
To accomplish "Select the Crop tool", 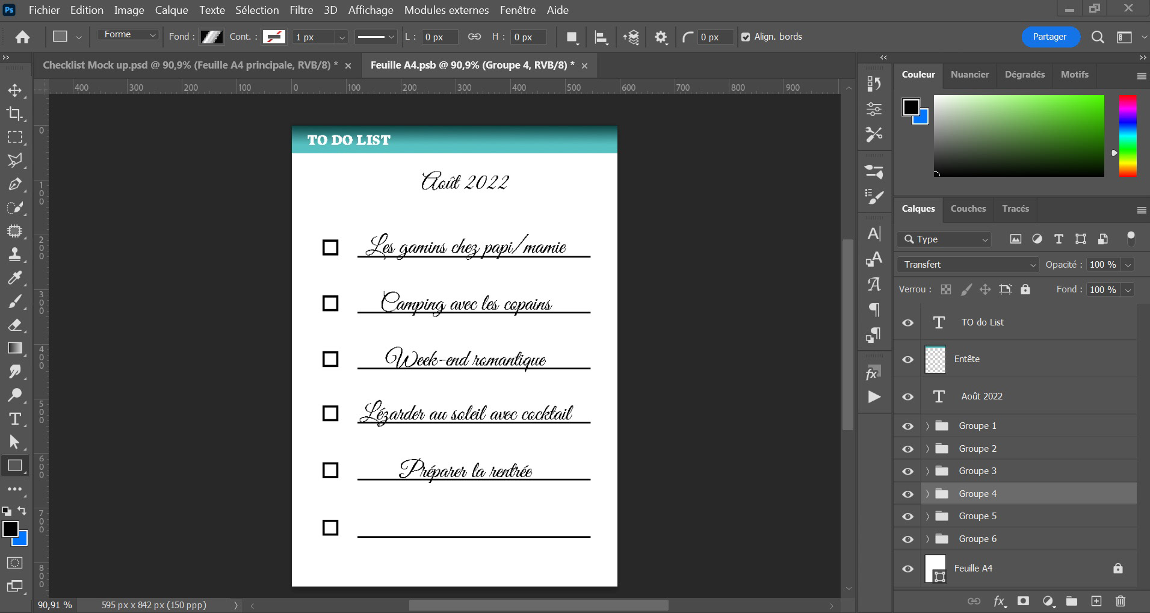I will pyautogui.click(x=15, y=114).
